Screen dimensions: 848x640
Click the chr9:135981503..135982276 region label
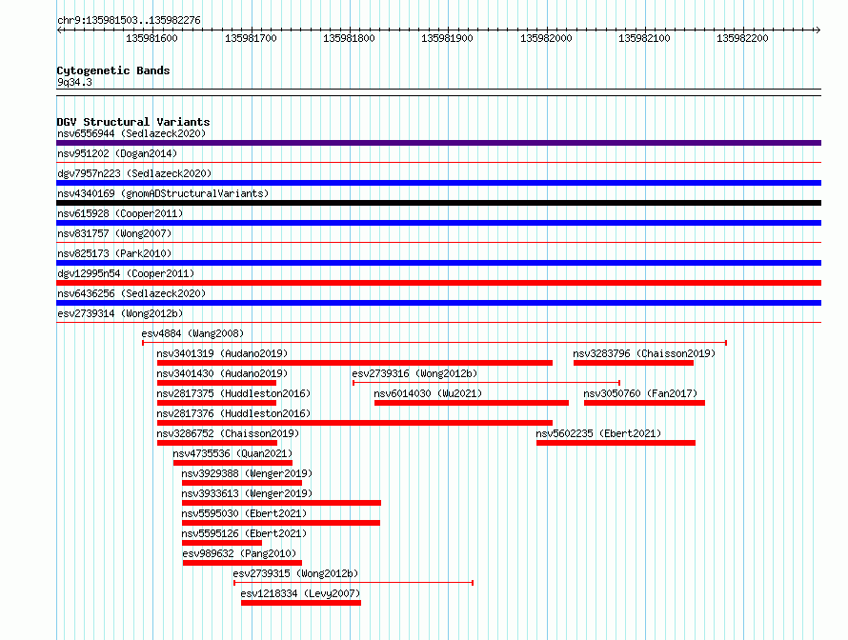point(129,20)
